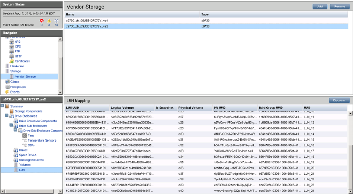This screenshot has height=194, width=353.
Task: Click the Remove button
Action: (339, 7)
